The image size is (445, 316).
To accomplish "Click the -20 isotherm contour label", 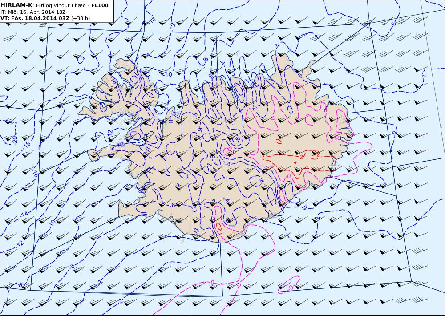I will tap(15, 139).
